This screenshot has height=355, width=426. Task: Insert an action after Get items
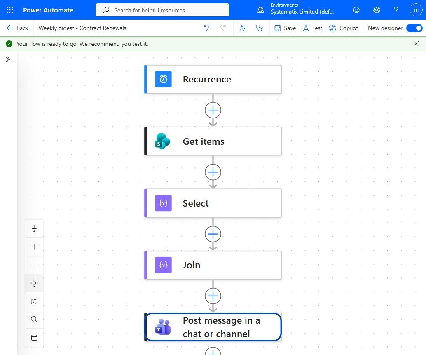(x=213, y=172)
